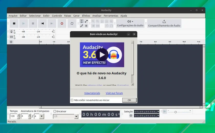215x133 pixels.
Task: Select the Envelope tool
Action: tap(86, 21)
